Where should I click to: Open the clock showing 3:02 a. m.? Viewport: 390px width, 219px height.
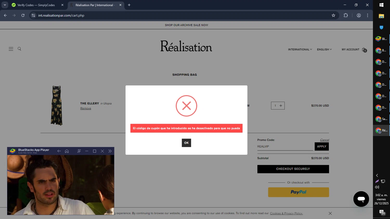click(381, 199)
